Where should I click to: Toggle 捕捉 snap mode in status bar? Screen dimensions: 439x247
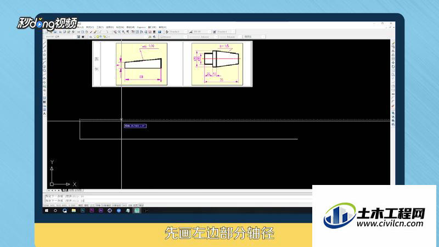(81, 205)
